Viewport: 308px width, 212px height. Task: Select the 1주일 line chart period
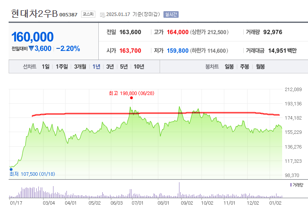[x=62, y=66]
